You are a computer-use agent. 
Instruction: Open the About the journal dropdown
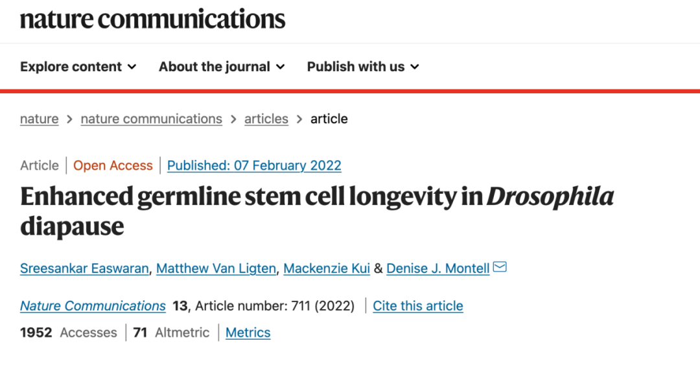click(222, 67)
